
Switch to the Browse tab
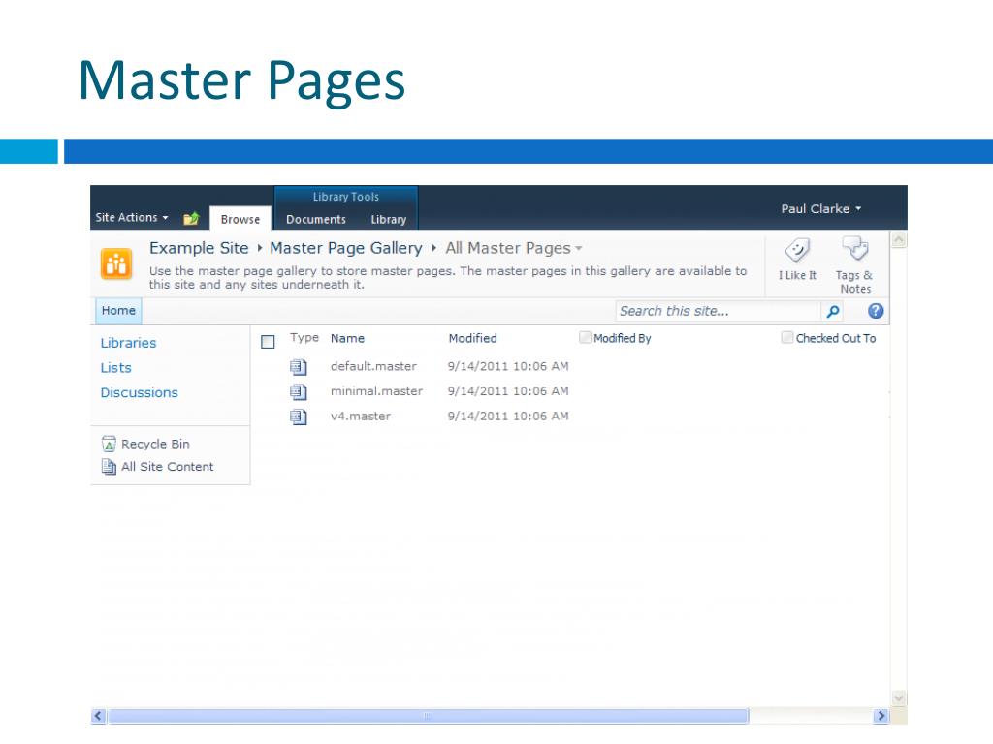coord(240,219)
